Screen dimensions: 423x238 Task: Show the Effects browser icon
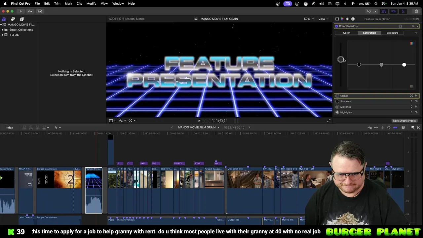412,128
